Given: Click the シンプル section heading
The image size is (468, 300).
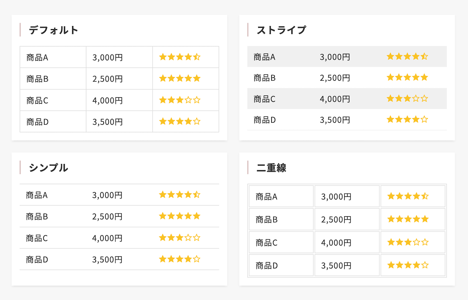Looking at the screenshot, I should (x=48, y=168).
